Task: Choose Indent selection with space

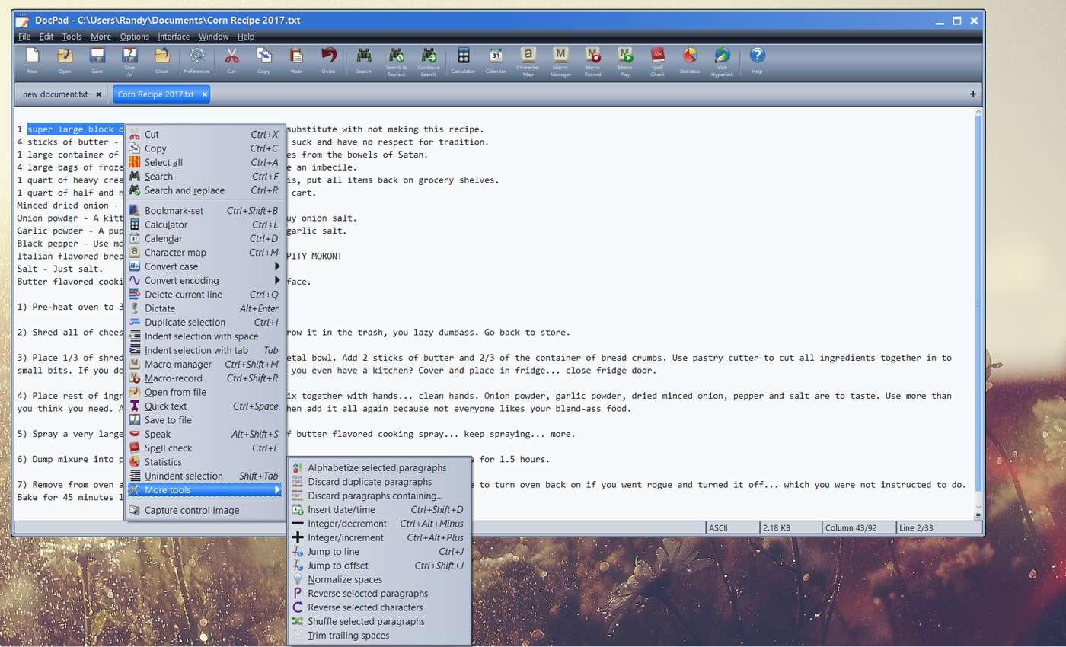Action: (x=206, y=336)
